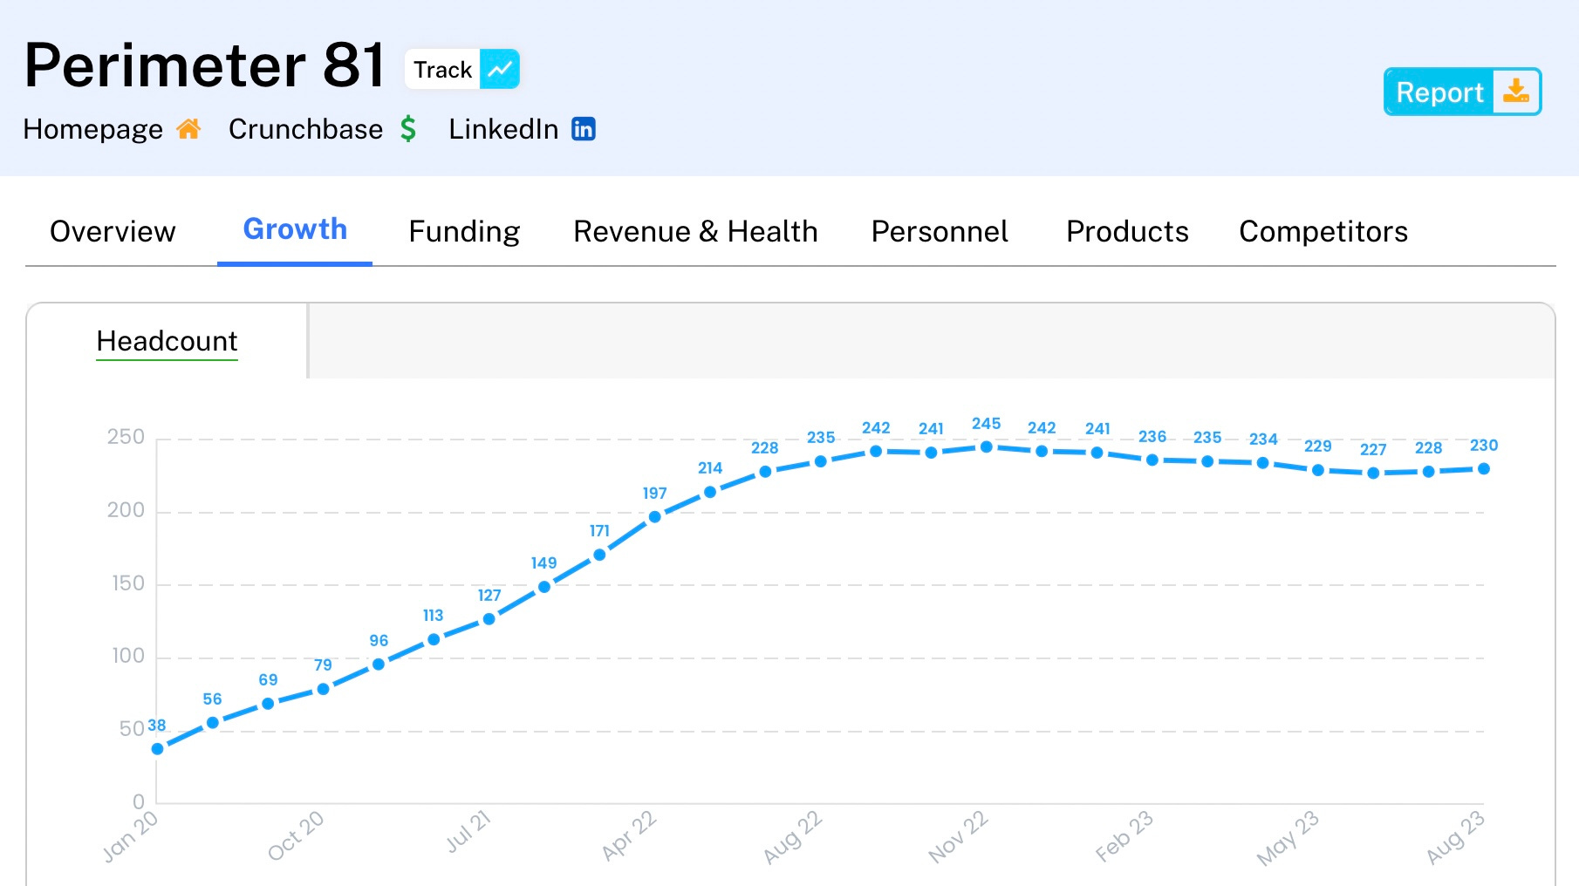Image resolution: width=1579 pixels, height=886 pixels.
Task: Click the orange Homepage house icon
Action: pyautogui.click(x=188, y=129)
